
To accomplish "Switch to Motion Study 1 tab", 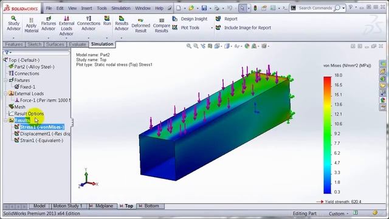I will click(67, 206).
